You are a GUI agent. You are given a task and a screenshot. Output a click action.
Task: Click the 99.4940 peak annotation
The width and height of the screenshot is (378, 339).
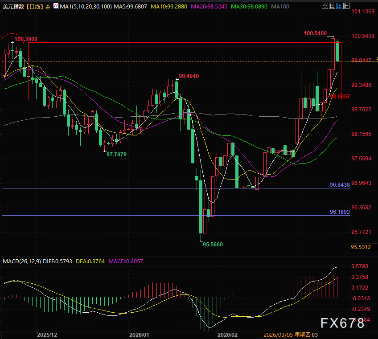pyautogui.click(x=189, y=76)
